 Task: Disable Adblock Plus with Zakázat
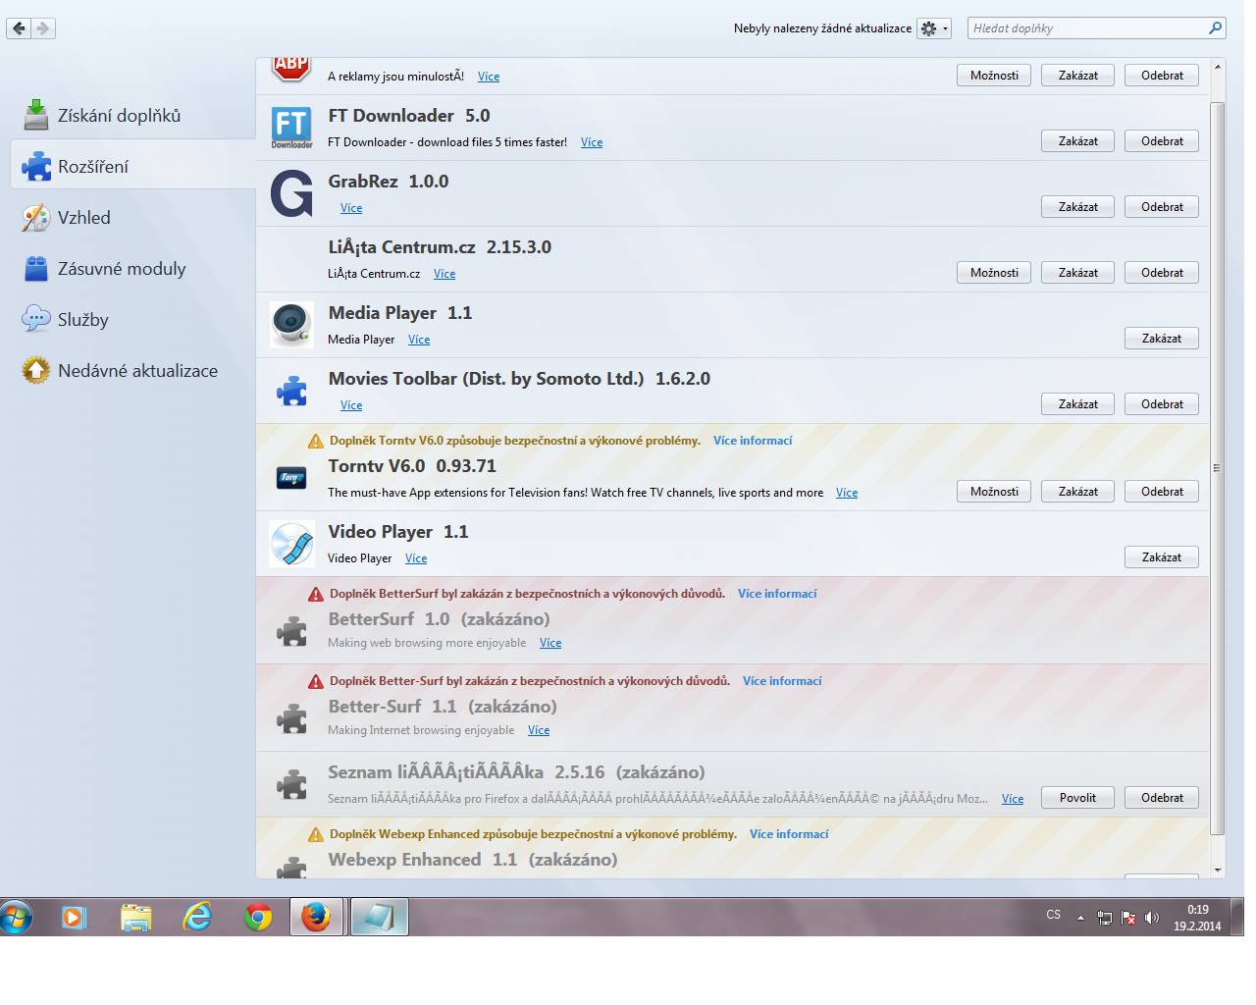(1077, 76)
